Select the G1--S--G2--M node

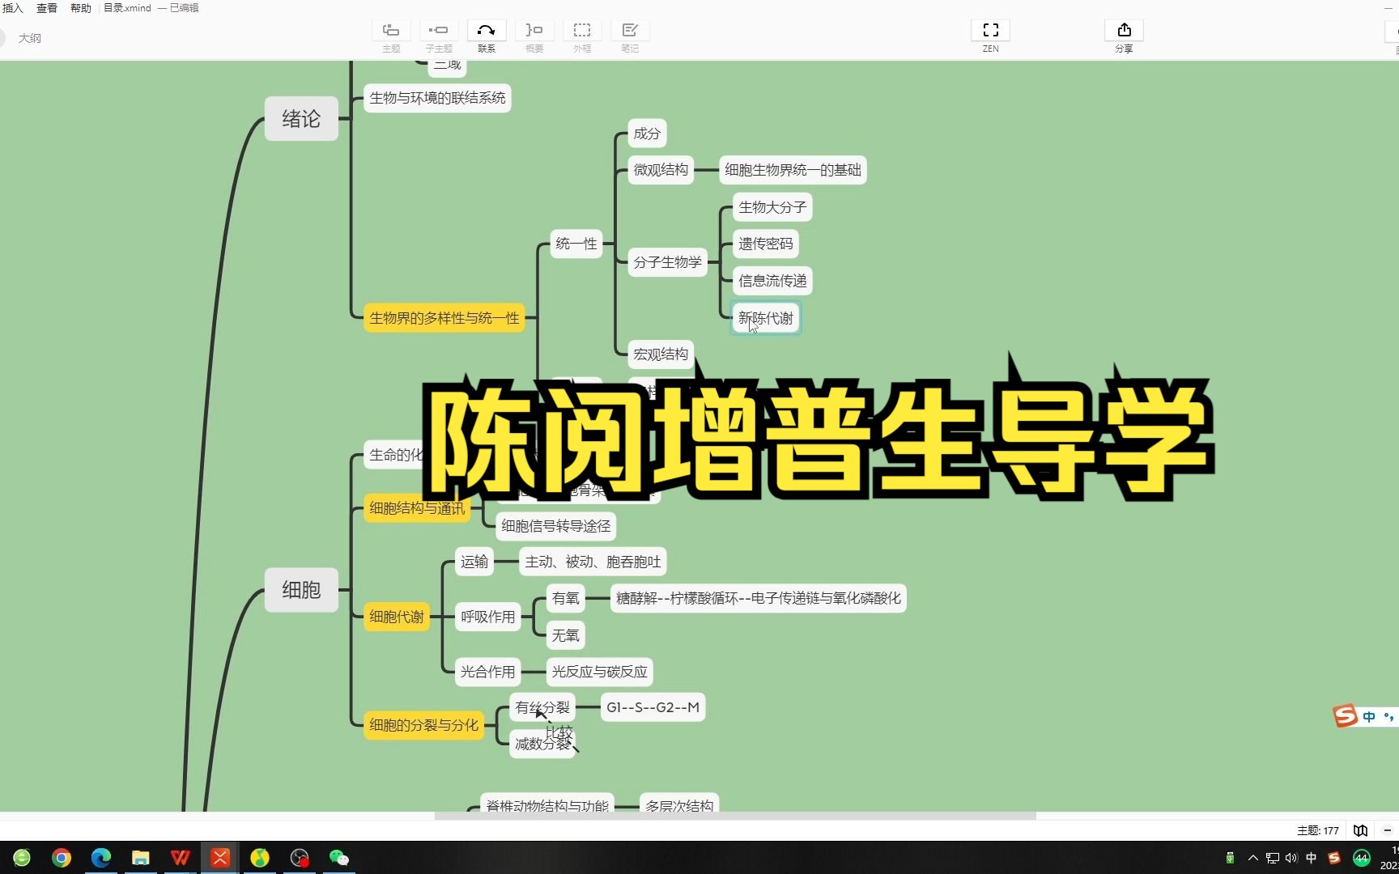(653, 707)
